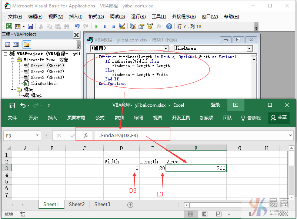Image resolution: width=297 pixels, height=219 pixels.
Task: Run the macro with the green play icon
Action: (x=96, y=26)
